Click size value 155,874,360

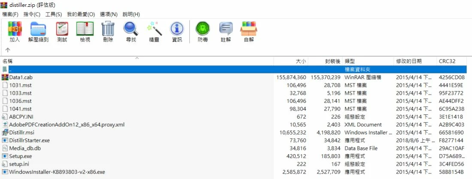pyautogui.click(x=291, y=77)
